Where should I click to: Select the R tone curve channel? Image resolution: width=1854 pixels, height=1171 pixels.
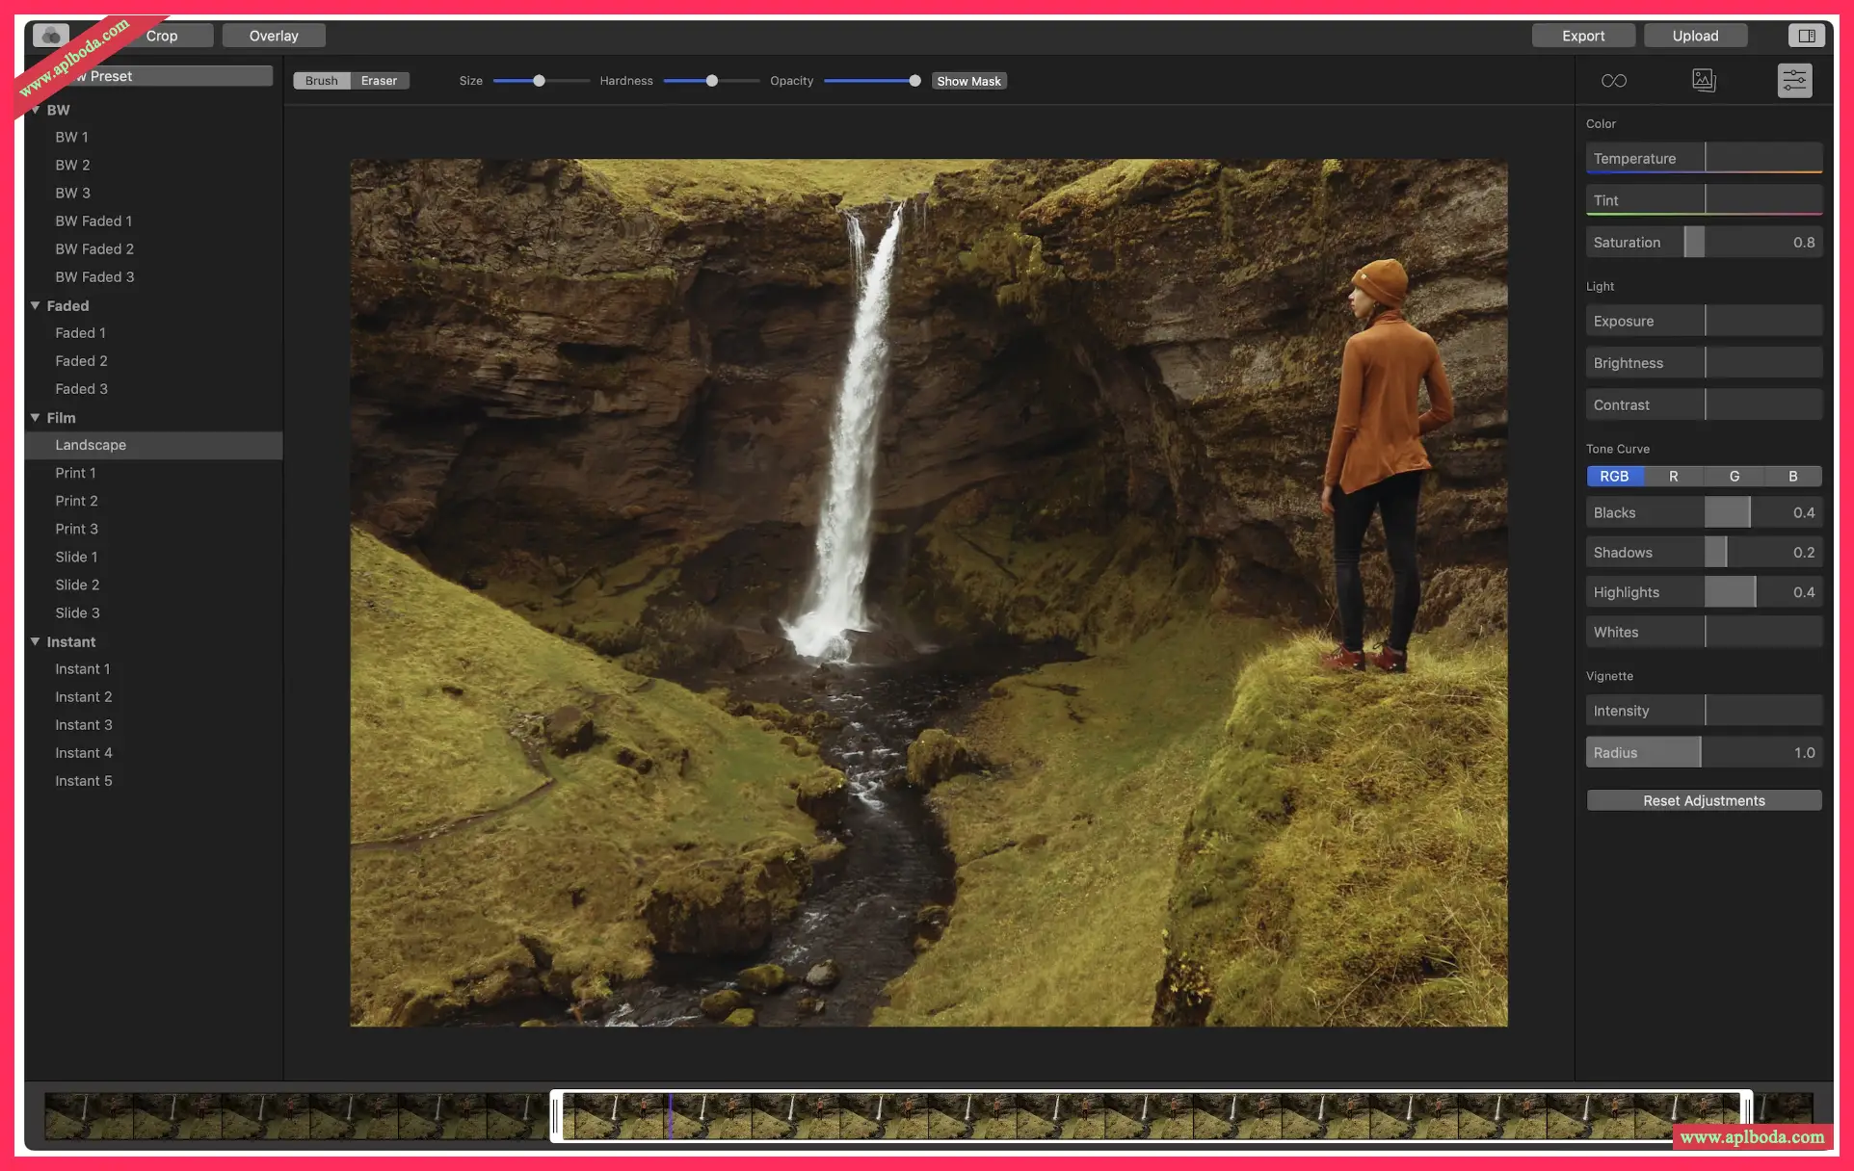1674,476
